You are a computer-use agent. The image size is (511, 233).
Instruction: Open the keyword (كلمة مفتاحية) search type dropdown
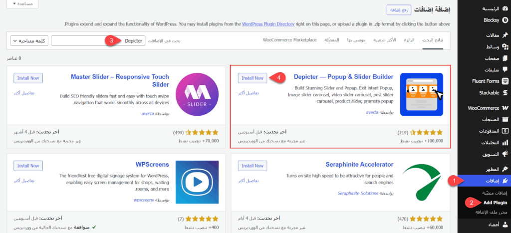pos(29,41)
